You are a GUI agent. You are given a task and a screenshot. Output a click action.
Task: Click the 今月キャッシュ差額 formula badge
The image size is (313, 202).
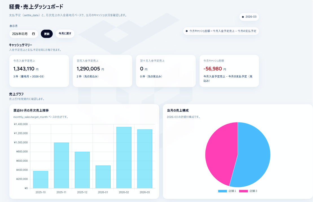pos(221,31)
